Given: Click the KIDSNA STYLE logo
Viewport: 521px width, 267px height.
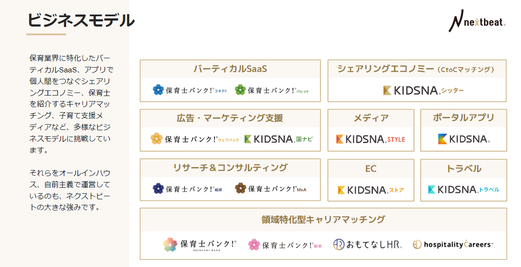Looking at the screenshot, I should click(x=370, y=139).
